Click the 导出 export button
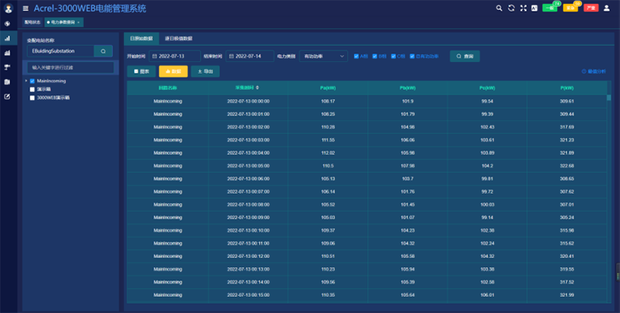The width and height of the screenshot is (620, 313). point(205,71)
